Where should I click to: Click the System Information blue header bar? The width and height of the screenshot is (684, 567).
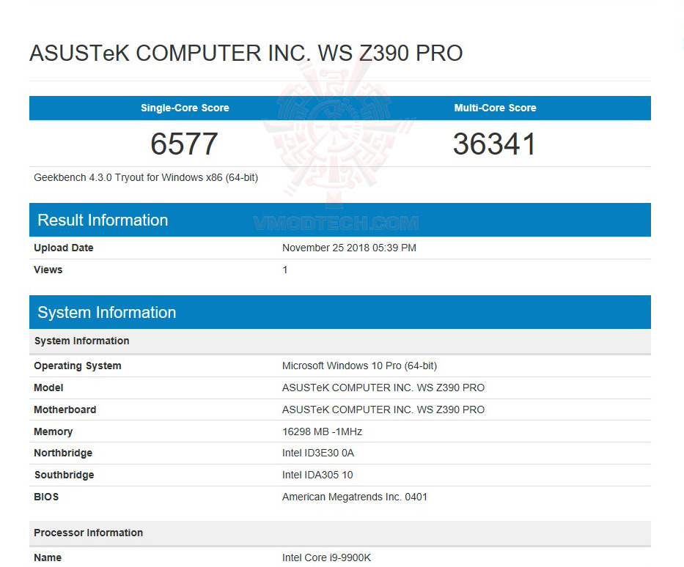coord(106,312)
